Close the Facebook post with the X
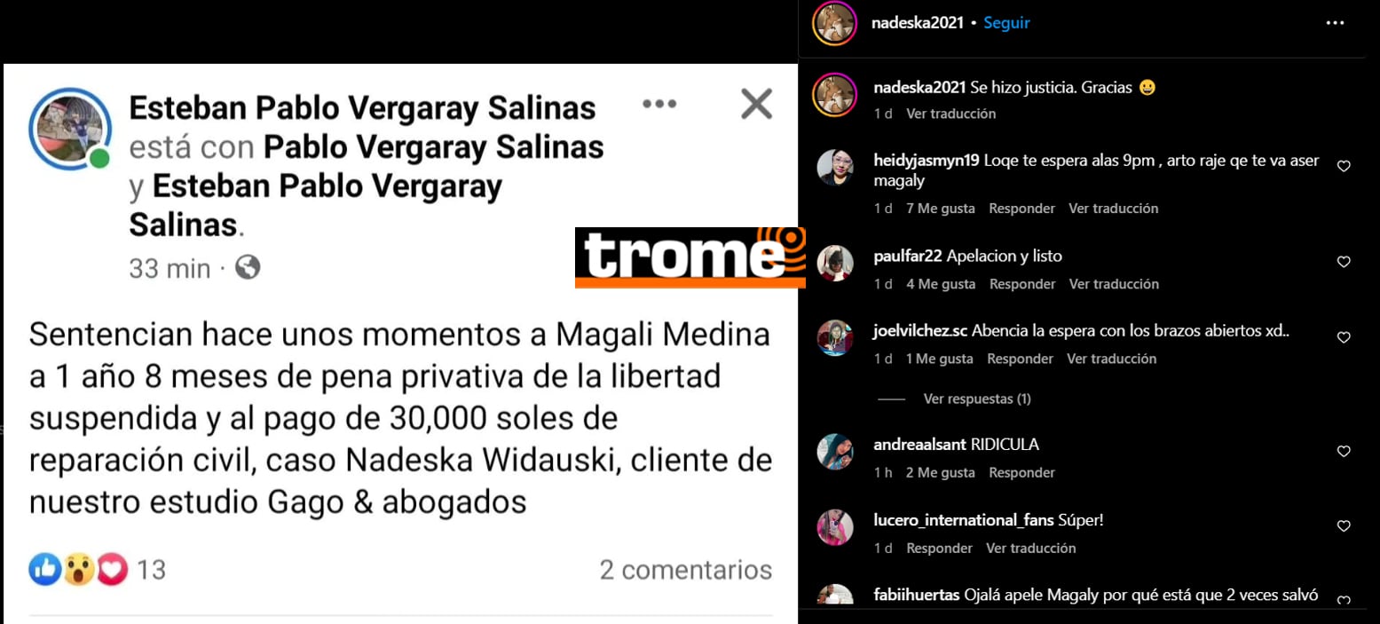 coord(756,105)
